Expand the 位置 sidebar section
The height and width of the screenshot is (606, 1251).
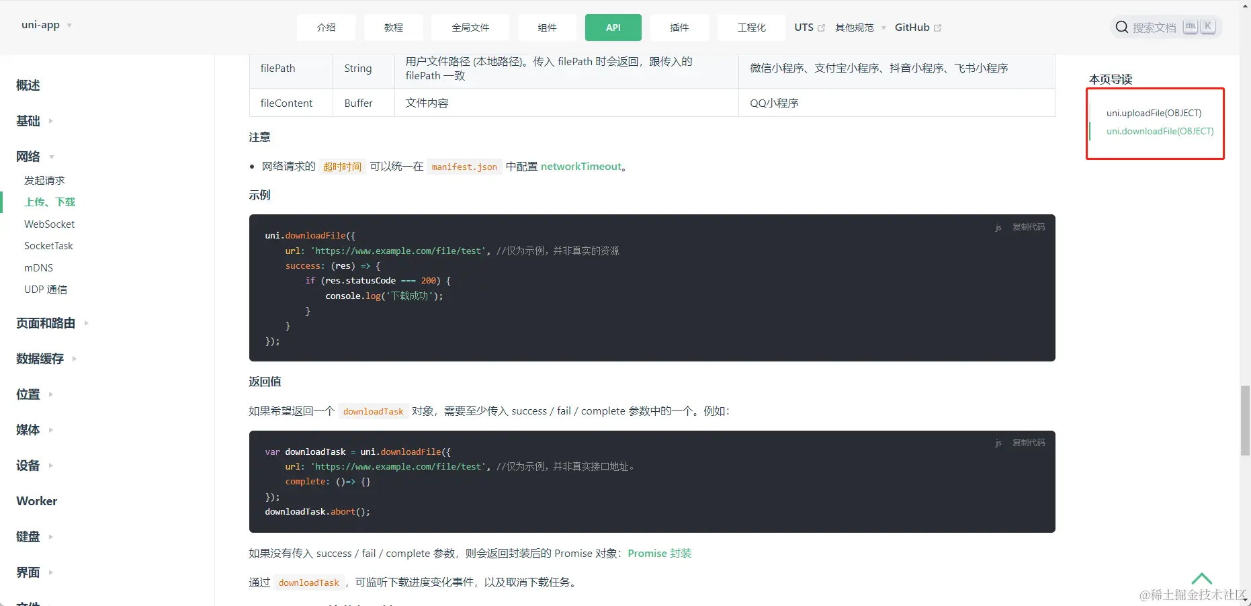[50, 394]
